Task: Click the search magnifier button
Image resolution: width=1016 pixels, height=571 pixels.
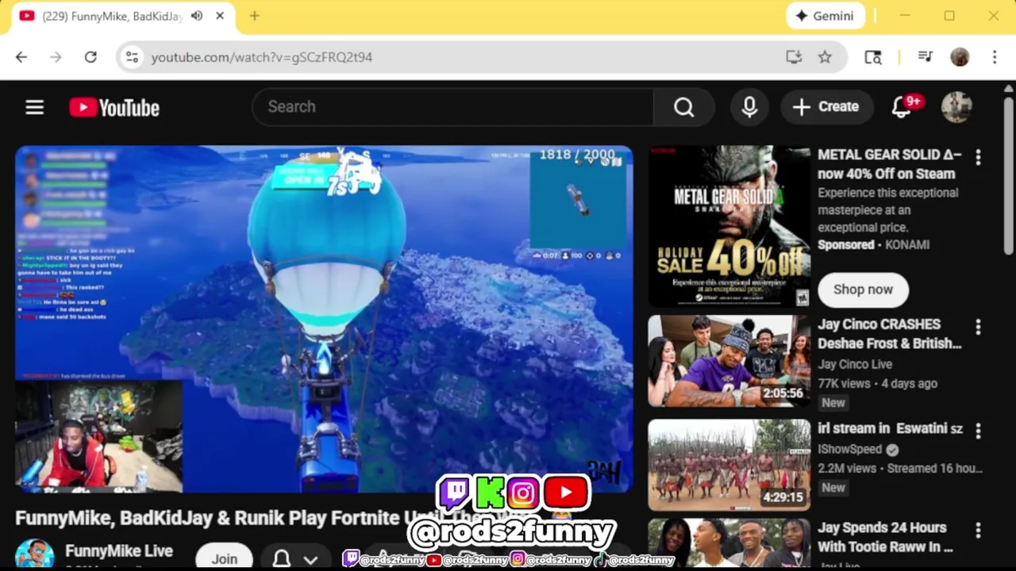Action: pos(683,107)
